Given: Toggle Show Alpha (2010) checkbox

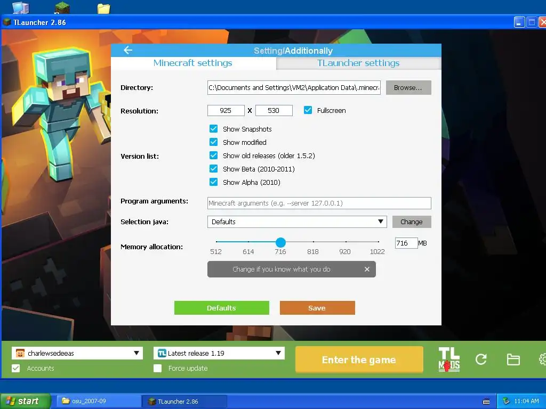Looking at the screenshot, I should point(213,182).
